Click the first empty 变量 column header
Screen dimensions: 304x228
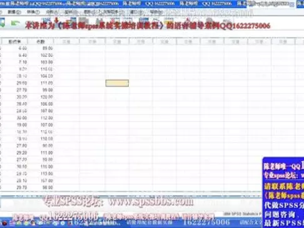(x=66, y=41)
